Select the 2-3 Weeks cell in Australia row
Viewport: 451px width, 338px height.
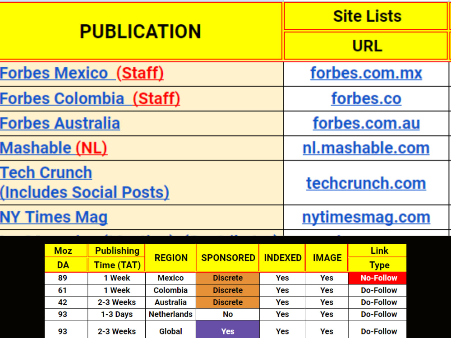tap(116, 302)
